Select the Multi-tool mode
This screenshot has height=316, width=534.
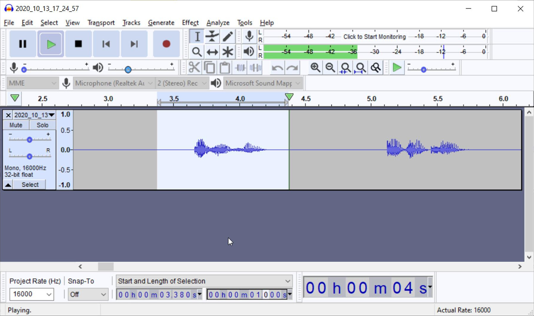pos(227,52)
